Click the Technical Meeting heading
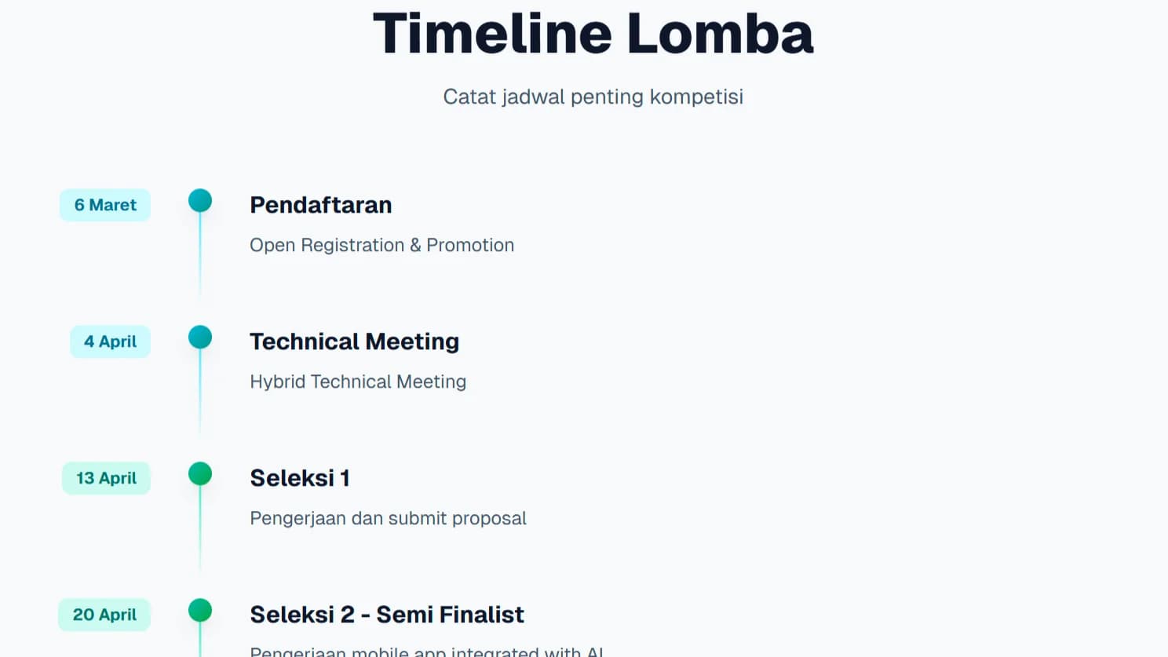Screen dimensions: 1168x657 coord(354,341)
